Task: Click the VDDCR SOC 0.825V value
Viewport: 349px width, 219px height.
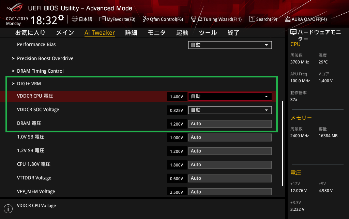Action: [x=177, y=110]
